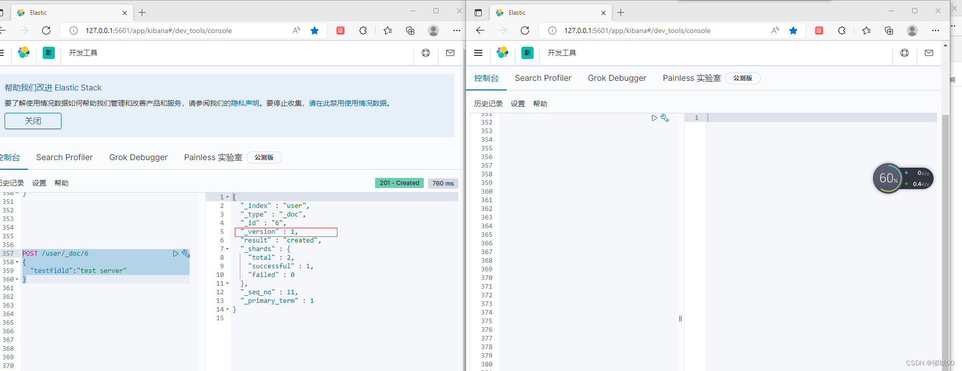Click read aloud icon in left browser address bar
962x371 pixels.
296,30
